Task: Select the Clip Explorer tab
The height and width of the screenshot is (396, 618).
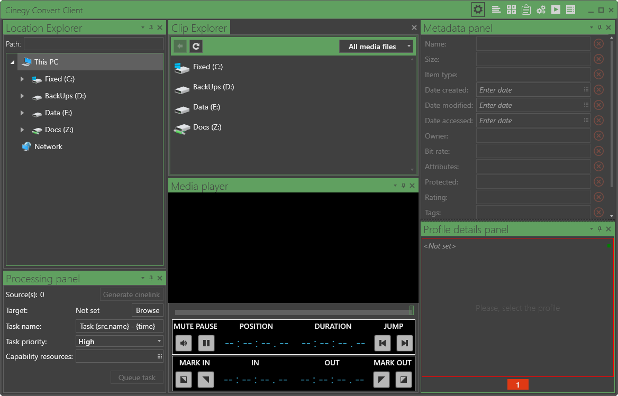Action: point(199,29)
